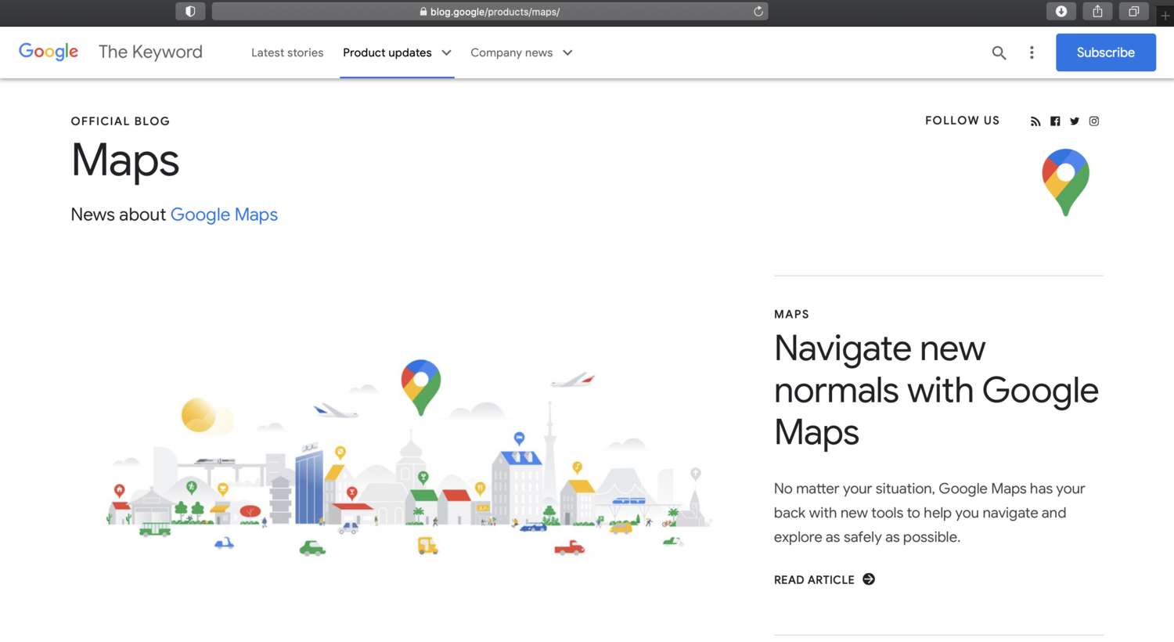
Task: Open the Company news menu item
Action: pyautogui.click(x=511, y=52)
